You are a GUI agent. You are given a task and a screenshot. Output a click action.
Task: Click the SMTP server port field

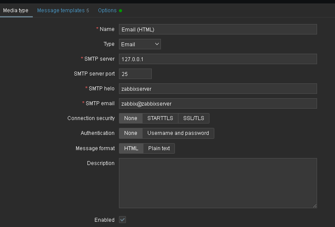[135, 74]
